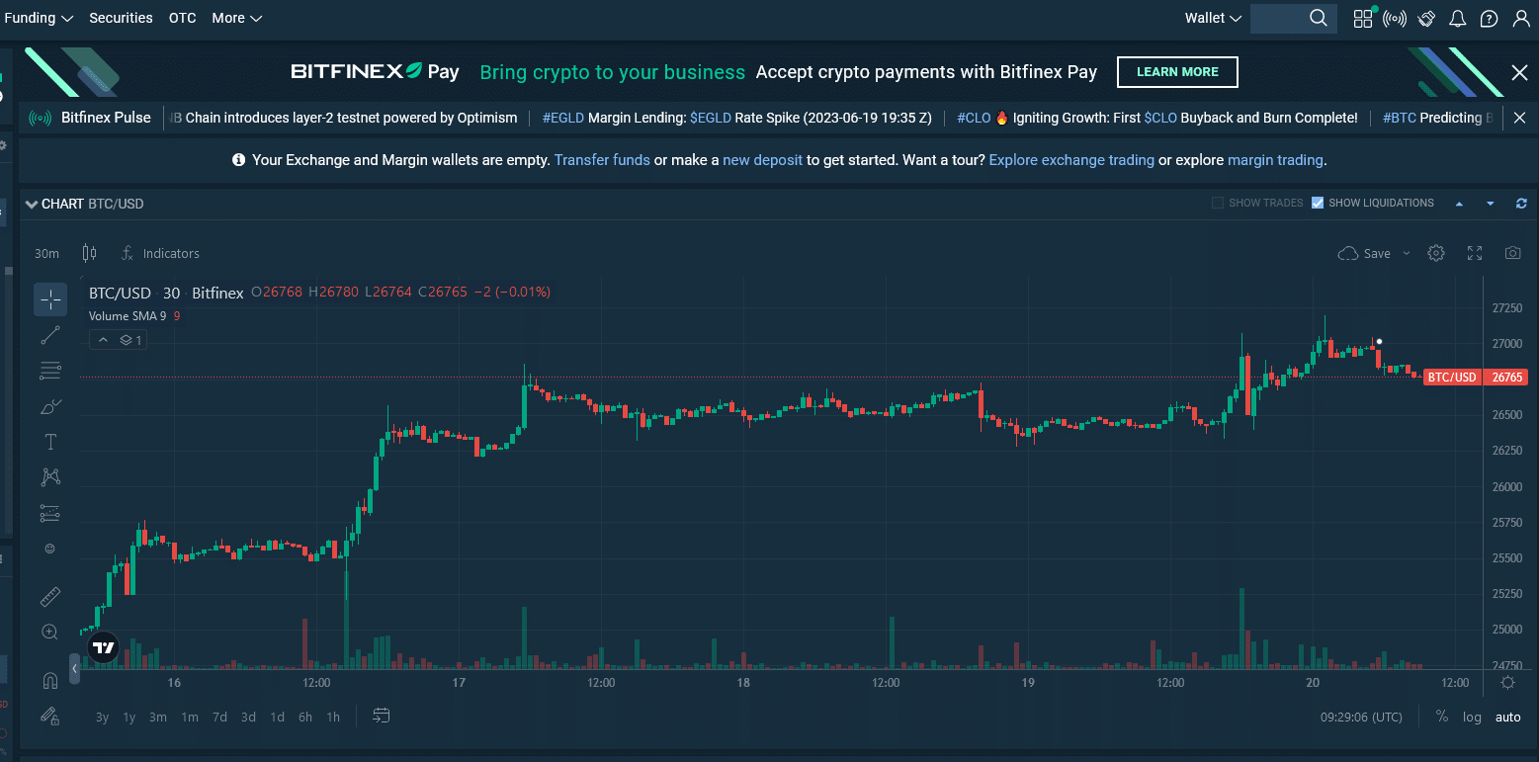Open the go to date calendar button
1539x762 pixels.
pyautogui.click(x=381, y=716)
